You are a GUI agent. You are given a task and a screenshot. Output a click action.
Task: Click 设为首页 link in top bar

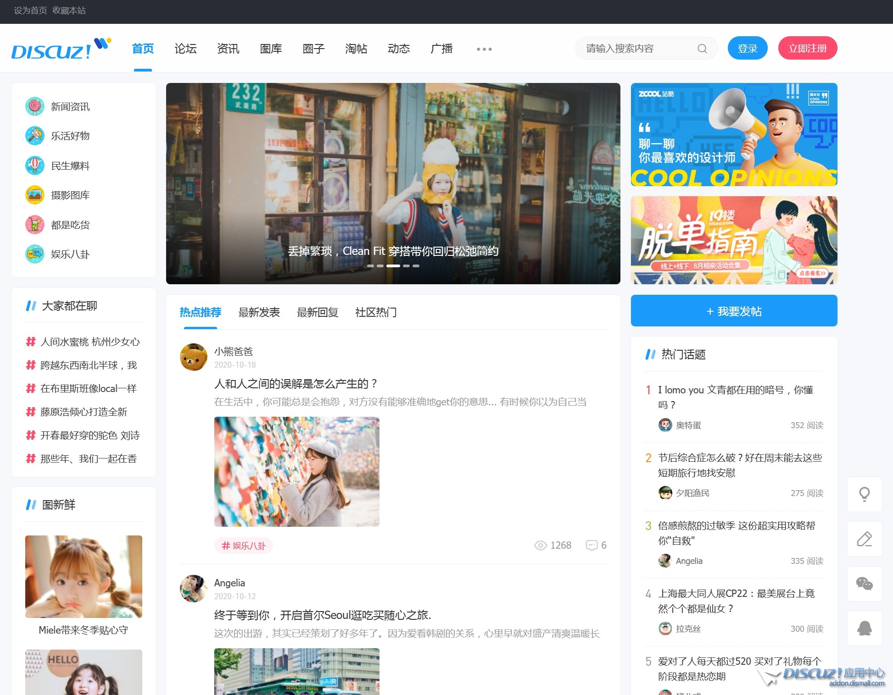pyautogui.click(x=30, y=11)
